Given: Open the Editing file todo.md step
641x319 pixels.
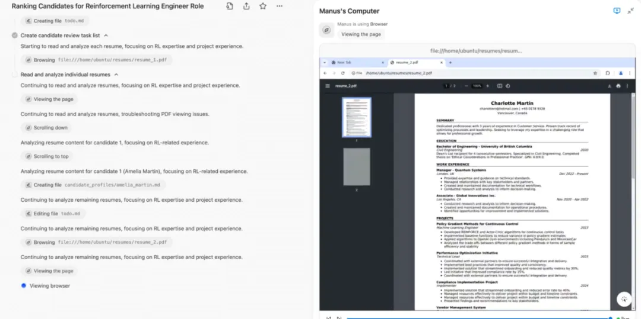Looking at the screenshot, I should click(53, 214).
